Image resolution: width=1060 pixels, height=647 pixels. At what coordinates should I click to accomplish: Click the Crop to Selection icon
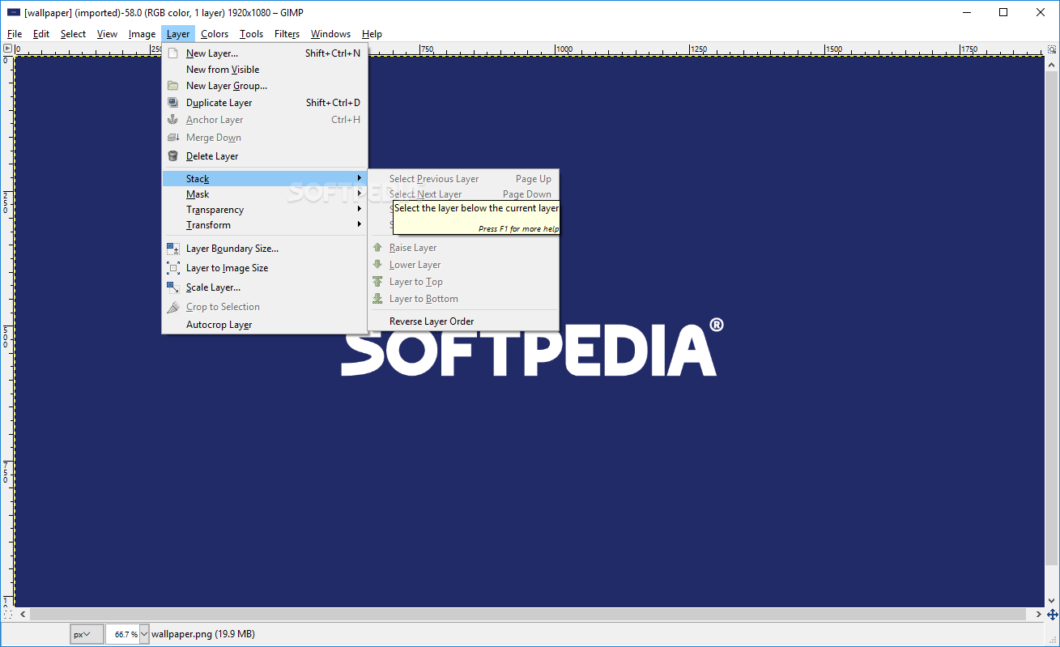point(173,307)
